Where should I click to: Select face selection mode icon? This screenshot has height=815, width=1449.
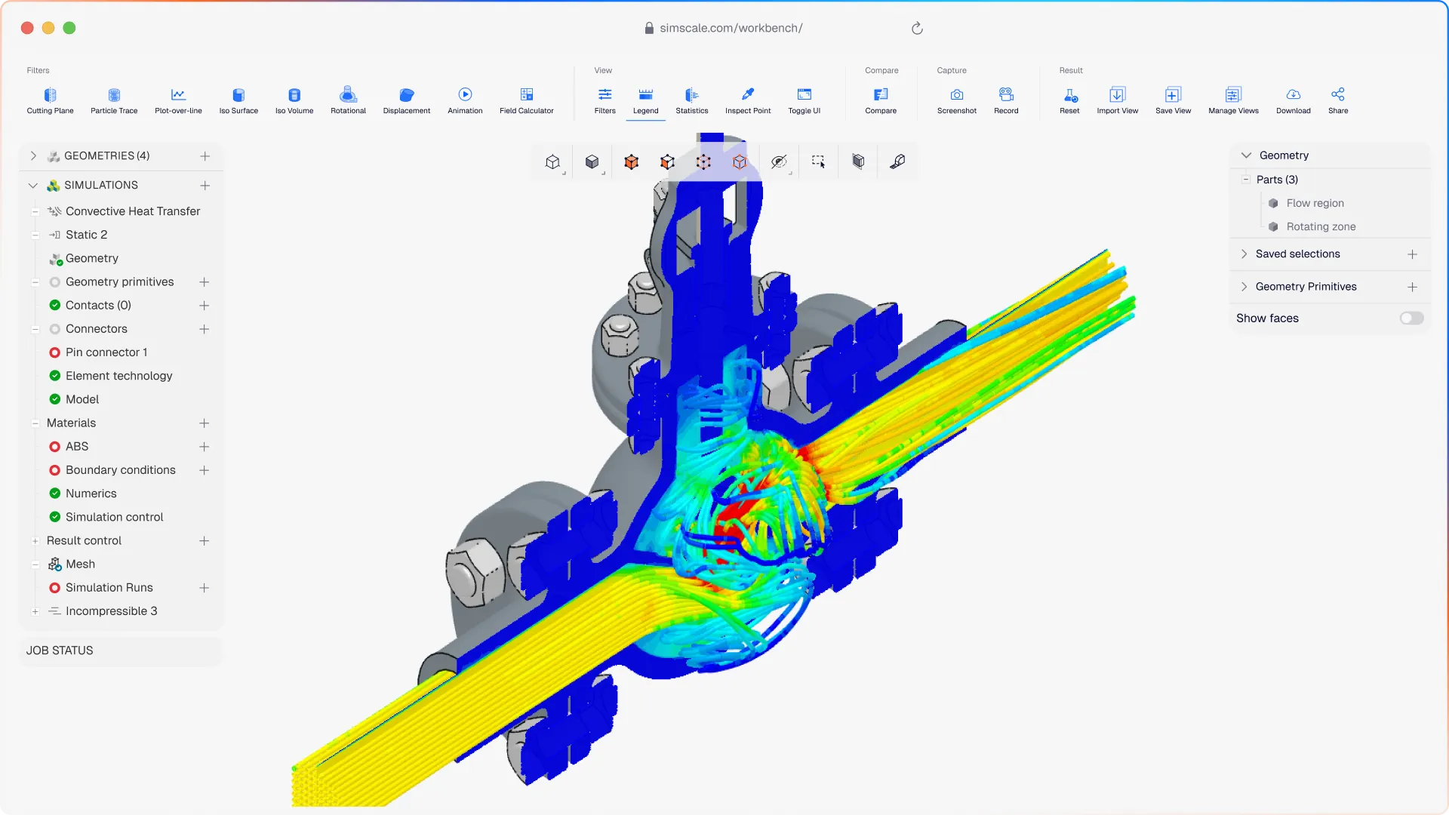pos(667,161)
